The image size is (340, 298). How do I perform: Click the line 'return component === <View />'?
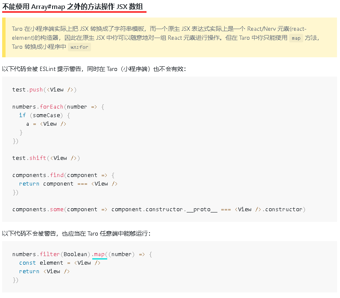68,184
